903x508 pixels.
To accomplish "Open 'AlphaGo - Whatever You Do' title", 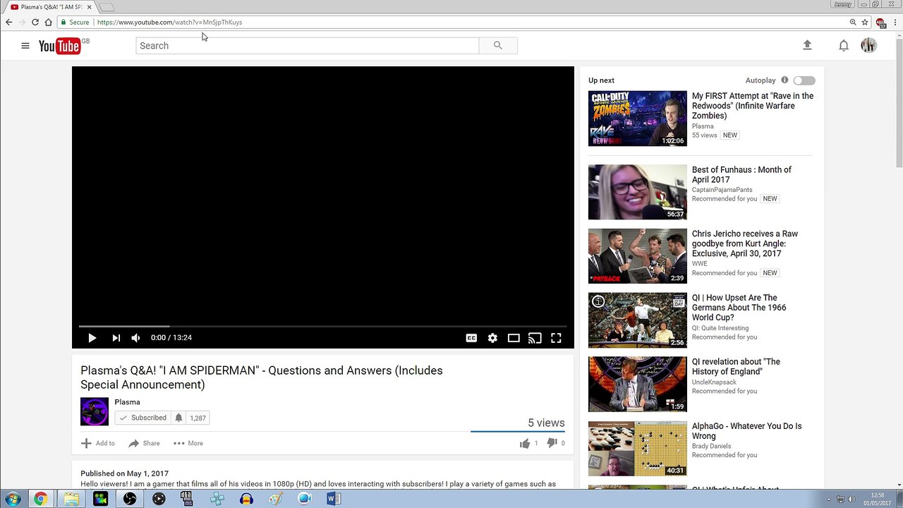I will (746, 431).
